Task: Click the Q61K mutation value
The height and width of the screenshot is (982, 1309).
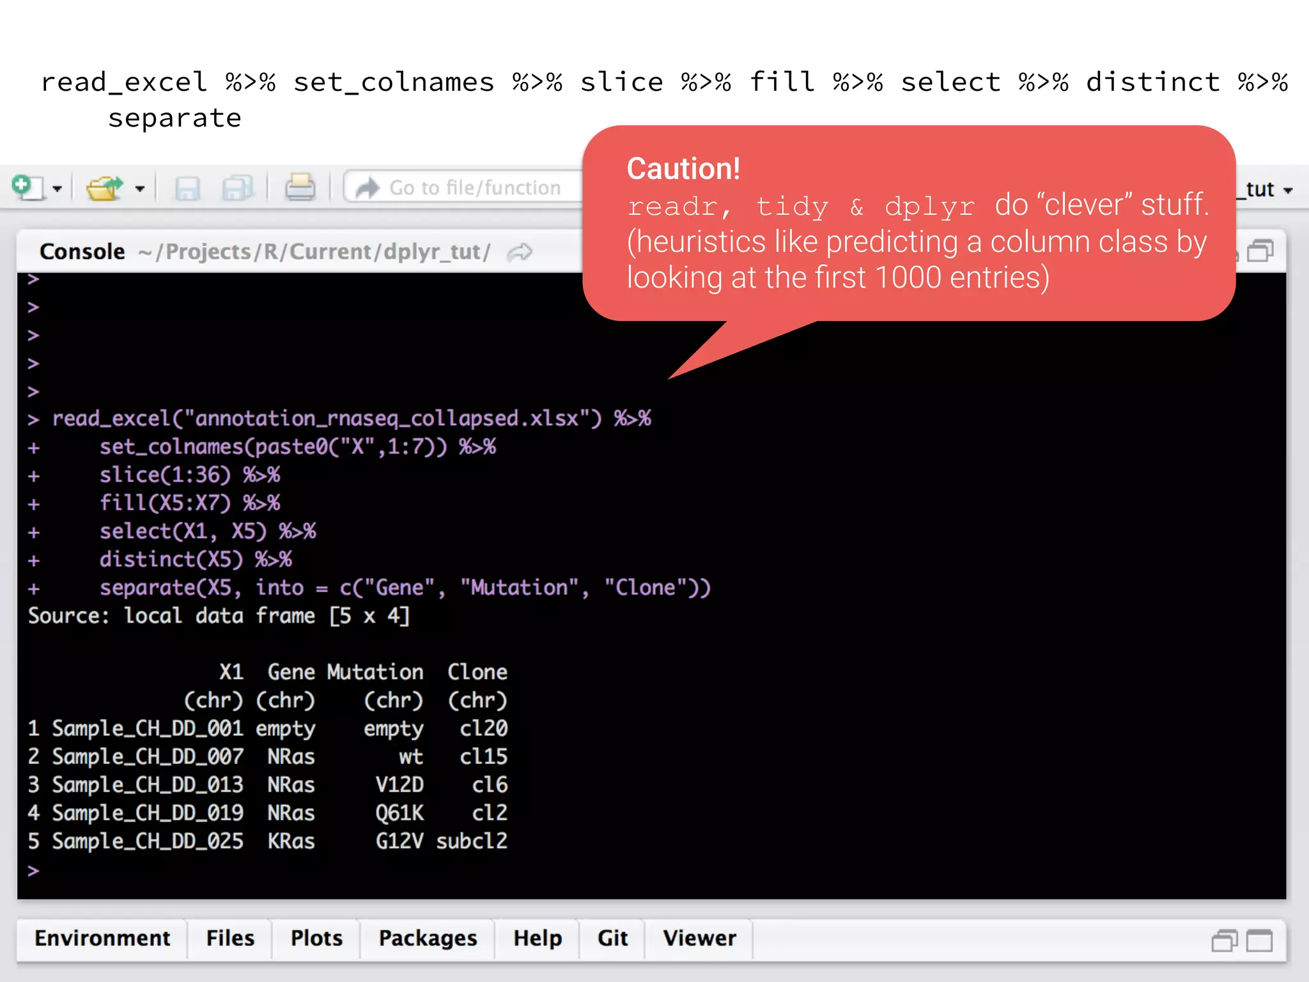Action: point(399,813)
